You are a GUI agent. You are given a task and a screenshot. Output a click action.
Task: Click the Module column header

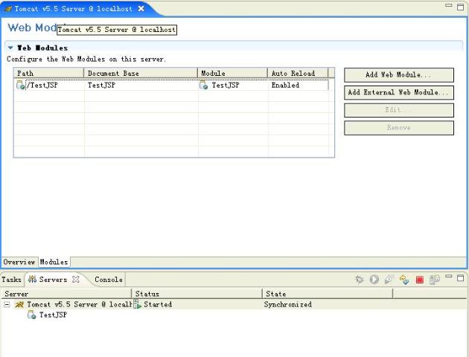coord(233,73)
